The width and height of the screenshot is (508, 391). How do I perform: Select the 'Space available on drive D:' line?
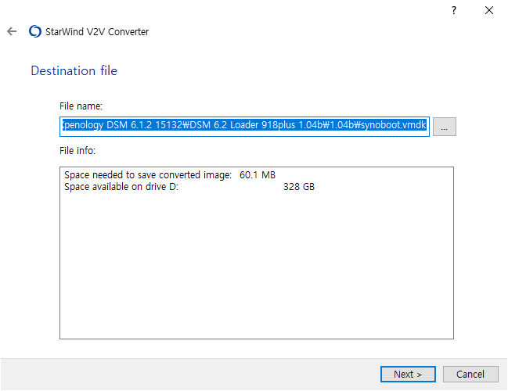tap(189, 187)
